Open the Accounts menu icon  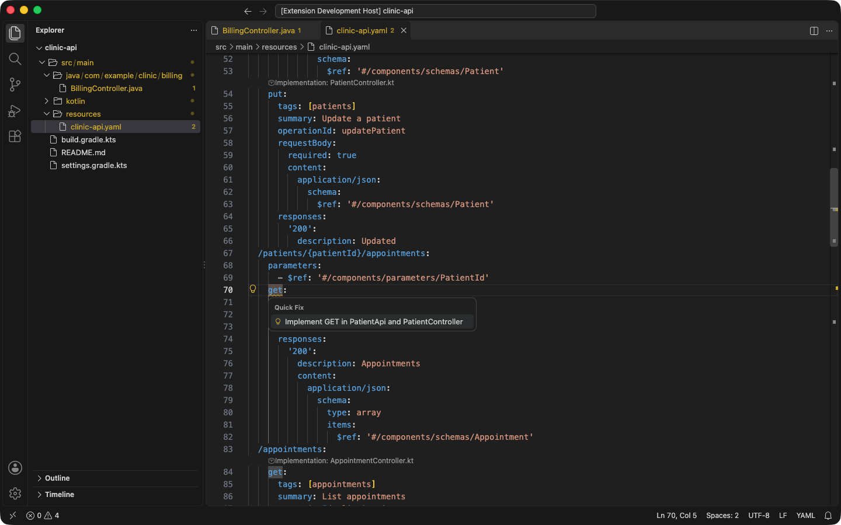coord(15,468)
